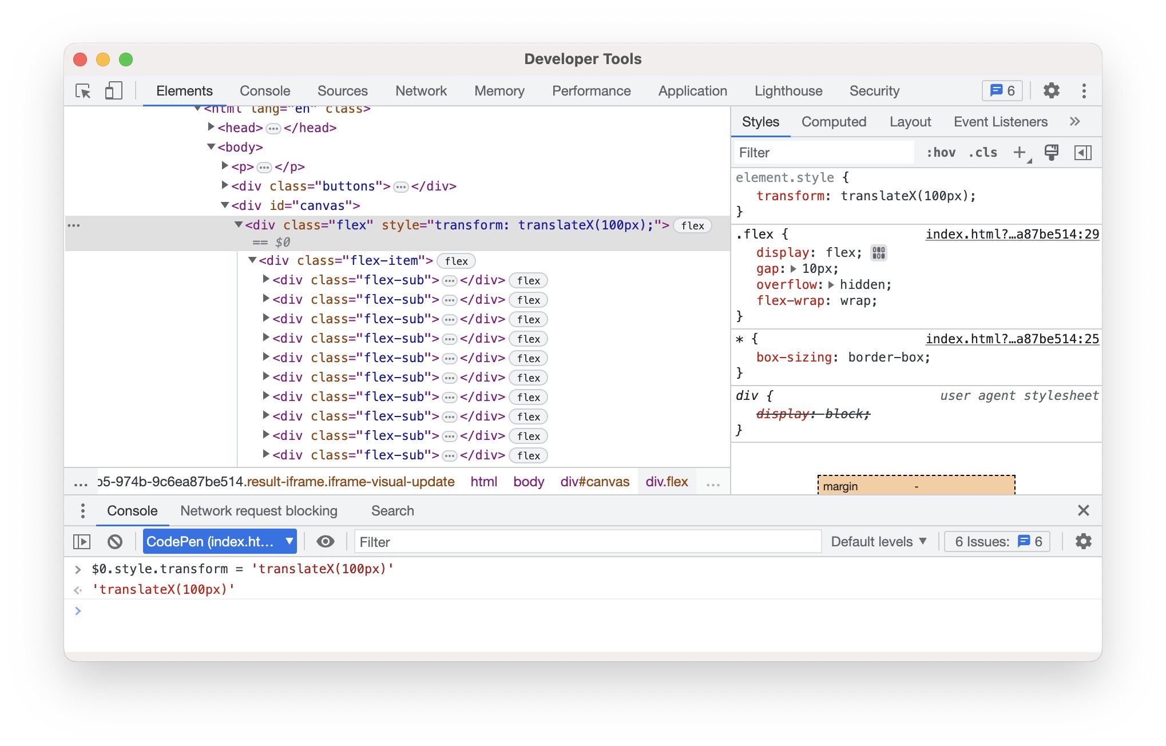Open the Layout tab
This screenshot has height=746, width=1166.
910,122
